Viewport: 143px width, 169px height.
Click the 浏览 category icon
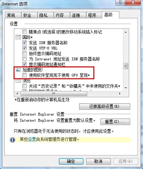[x=18, y=81]
